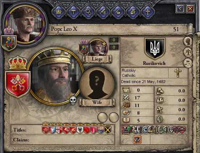Click the Liege portrait

click(98, 47)
